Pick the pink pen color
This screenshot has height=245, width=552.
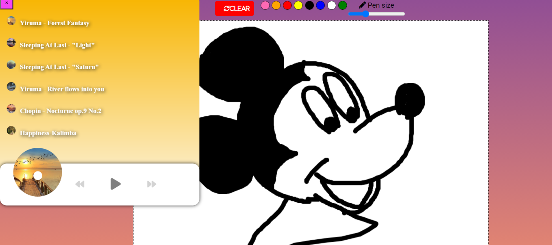tap(265, 5)
